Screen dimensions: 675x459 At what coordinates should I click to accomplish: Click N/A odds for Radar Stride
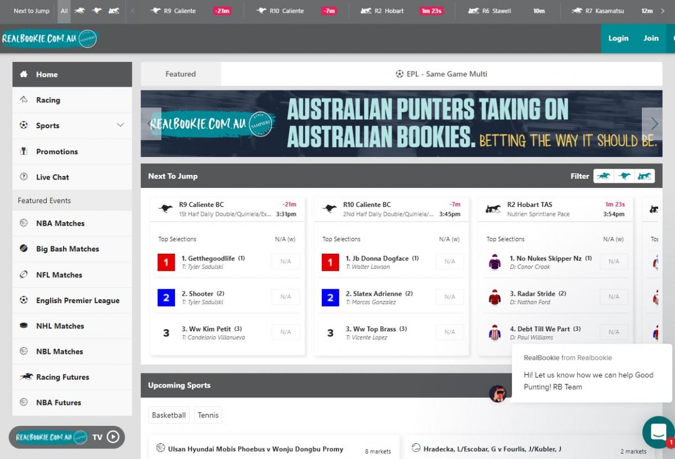pos(614,296)
